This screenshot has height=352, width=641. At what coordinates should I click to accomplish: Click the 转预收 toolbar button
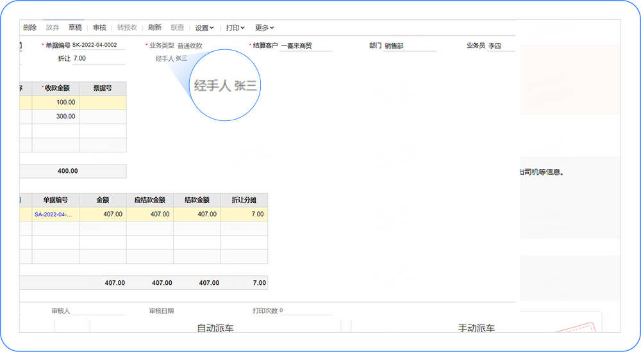(127, 28)
